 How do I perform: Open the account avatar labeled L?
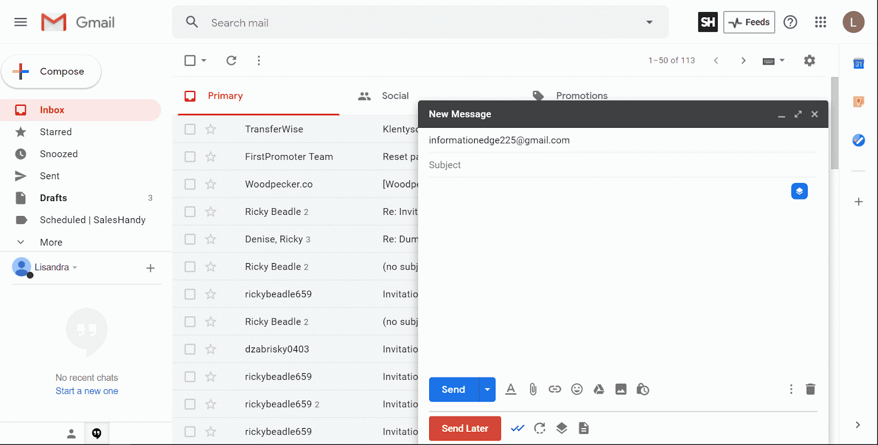click(853, 22)
